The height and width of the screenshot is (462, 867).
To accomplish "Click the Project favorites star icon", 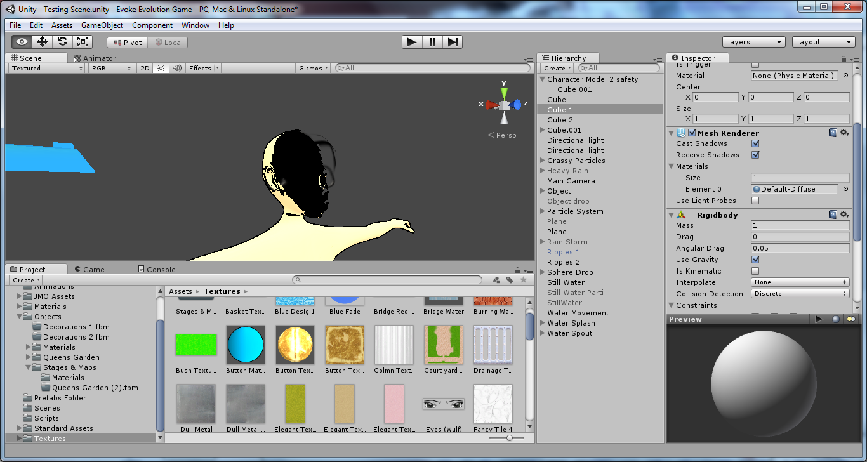I will pyautogui.click(x=524, y=280).
